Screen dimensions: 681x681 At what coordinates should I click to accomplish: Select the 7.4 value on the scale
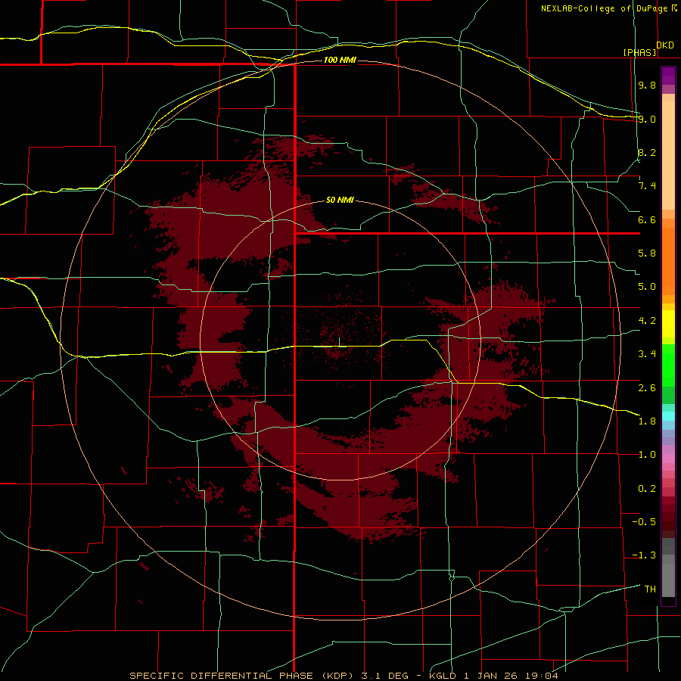coord(647,186)
